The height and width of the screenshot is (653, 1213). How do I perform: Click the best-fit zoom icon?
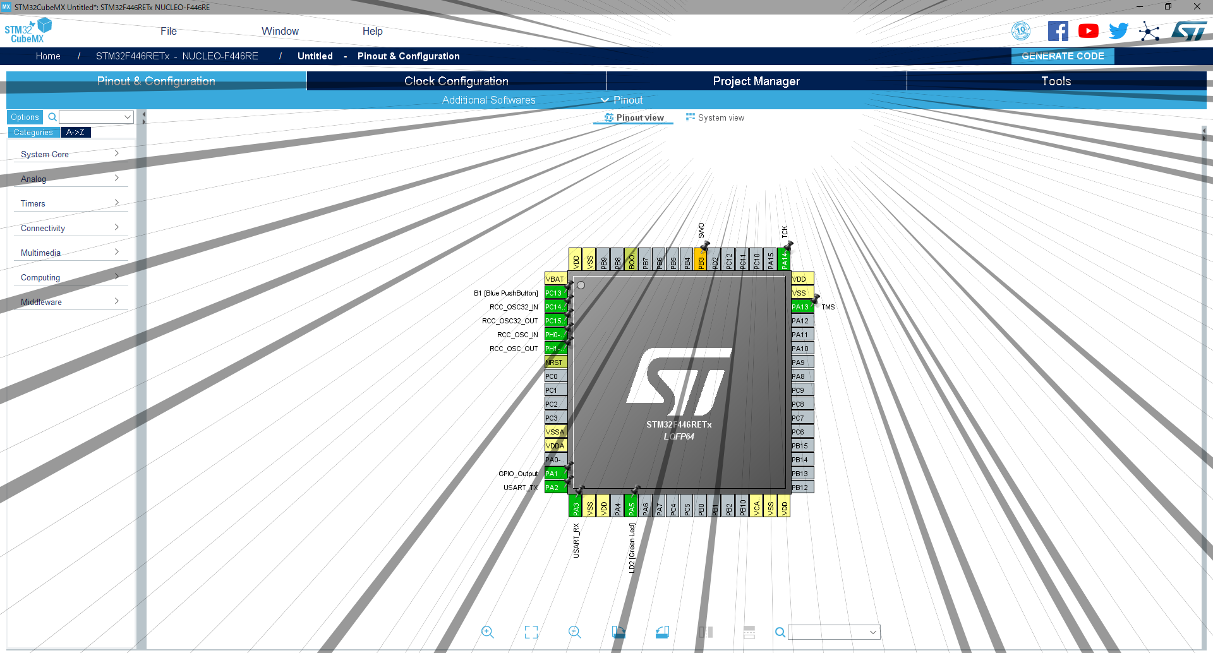click(531, 632)
